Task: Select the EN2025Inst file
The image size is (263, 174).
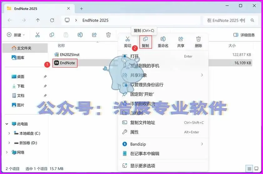Action: click(x=67, y=55)
